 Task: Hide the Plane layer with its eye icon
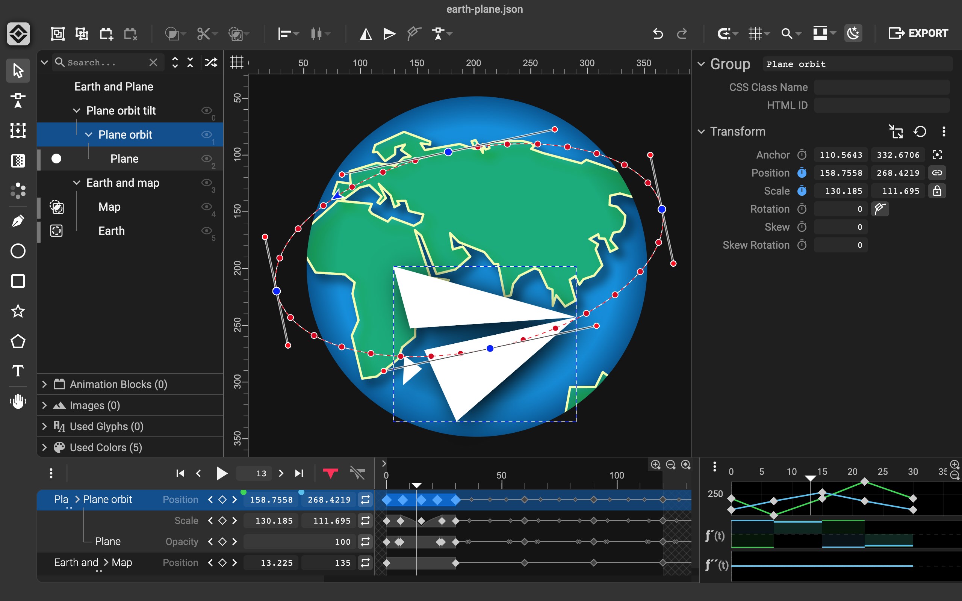click(207, 159)
